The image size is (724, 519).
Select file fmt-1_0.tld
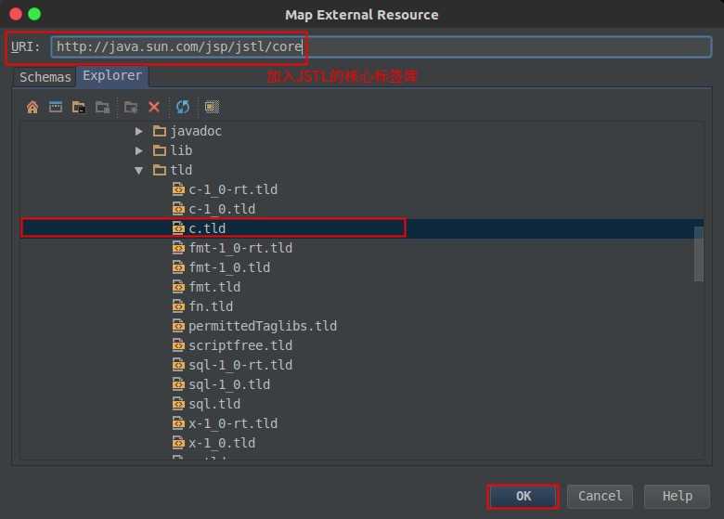click(229, 267)
